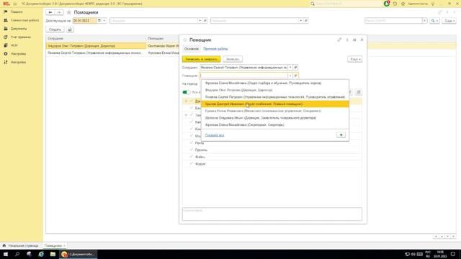Open the history icon in the title bar
This screenshot has height=259, width=461.
tap(395, 4)
